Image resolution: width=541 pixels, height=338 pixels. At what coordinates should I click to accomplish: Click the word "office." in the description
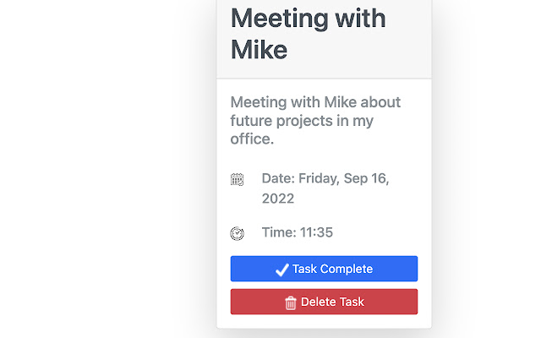coord(252,139)
